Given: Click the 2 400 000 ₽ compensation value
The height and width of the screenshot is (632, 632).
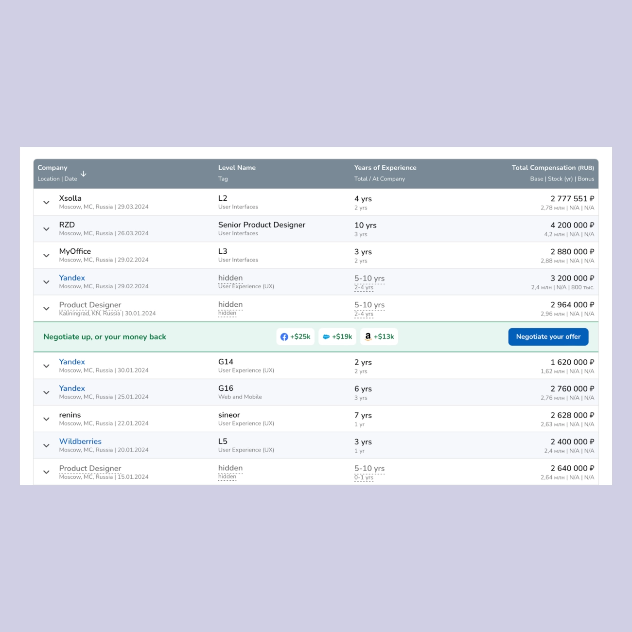Looking at the screenshot, I should [x=572, y=441].
